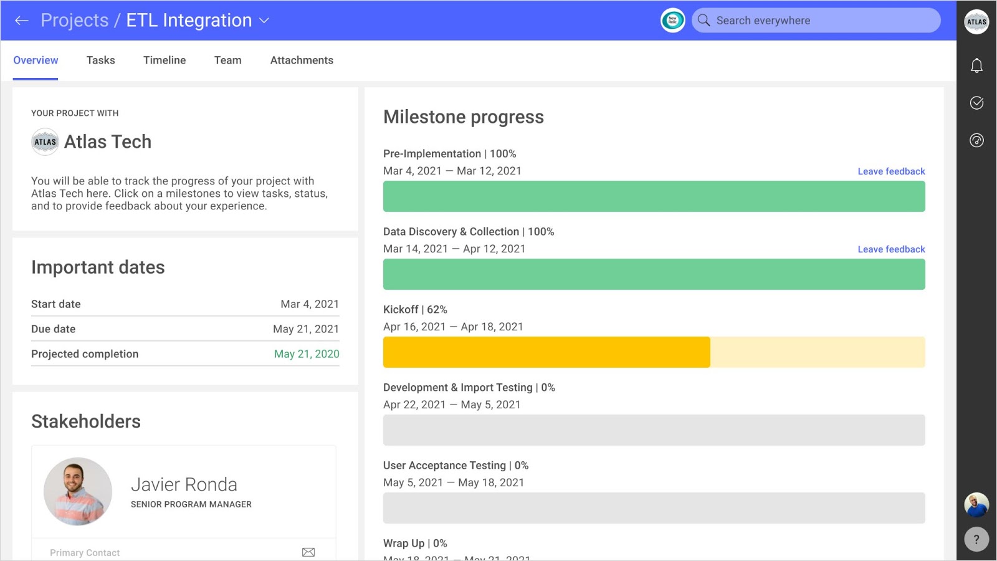997x561 pixels.
Task: Click the User Acceptance Testing progress bar
Action: 654,508
